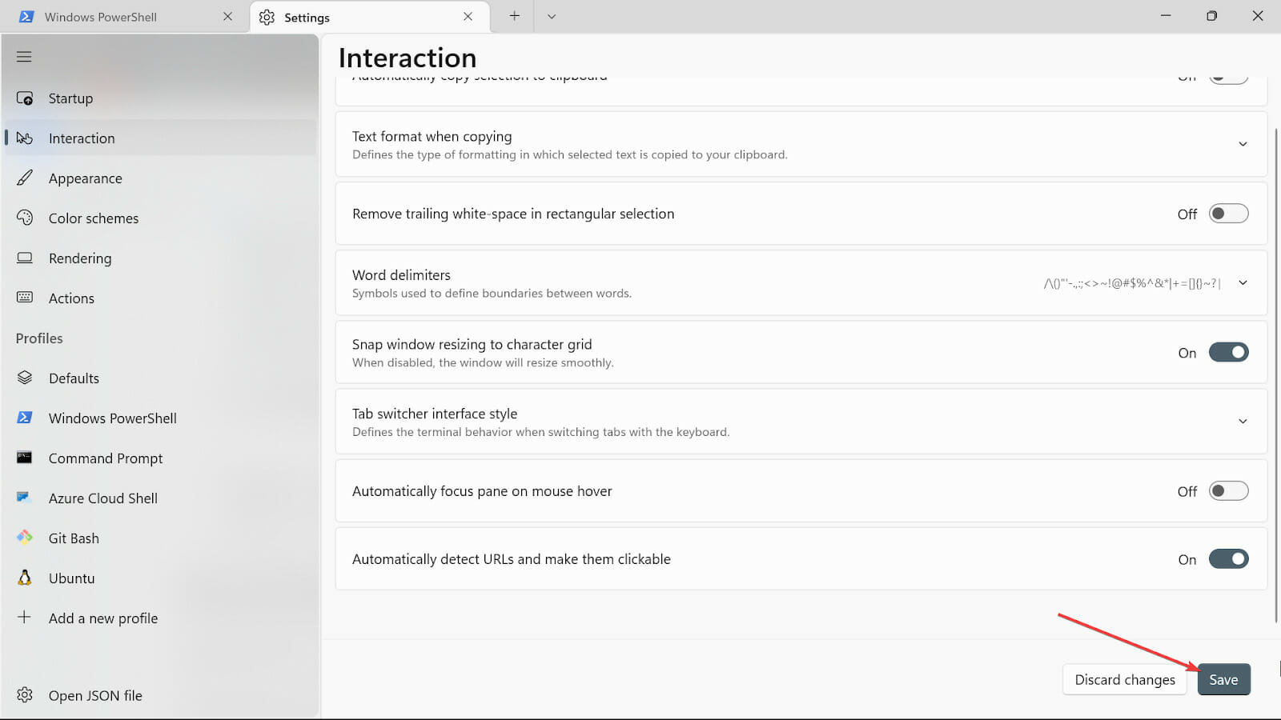The width and height of the screenshot is (1281, 720).
Task: Click Add a new profile
Action: click(x=160, y=618)
